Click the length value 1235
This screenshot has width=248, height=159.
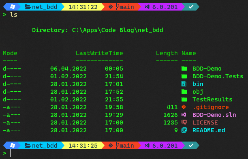(x=170, y=122)
